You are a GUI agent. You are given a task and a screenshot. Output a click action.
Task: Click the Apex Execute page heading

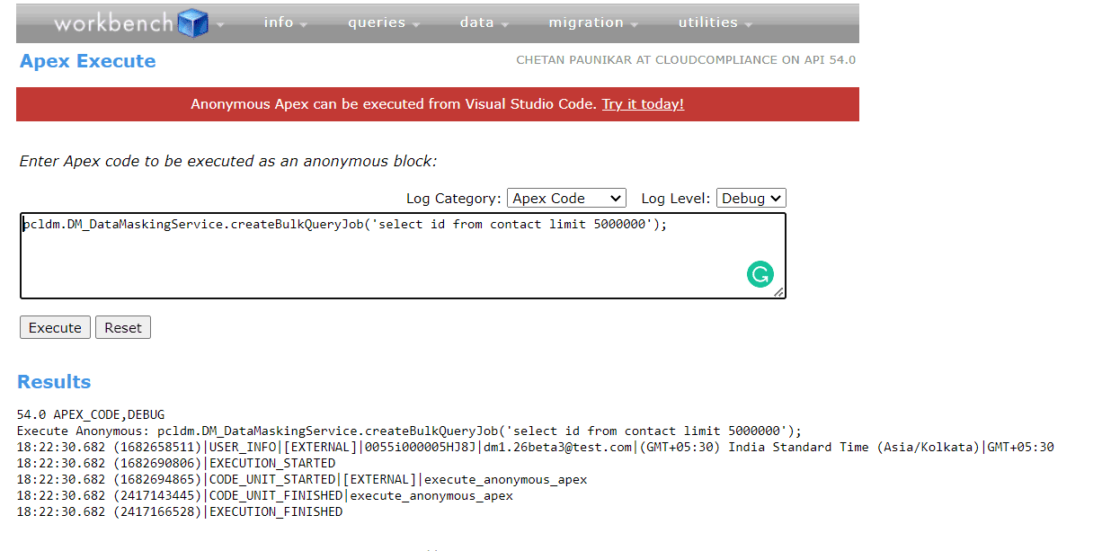point(88,61)
